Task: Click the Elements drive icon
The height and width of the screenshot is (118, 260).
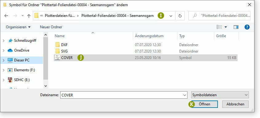Action: (x=10, y=70)
